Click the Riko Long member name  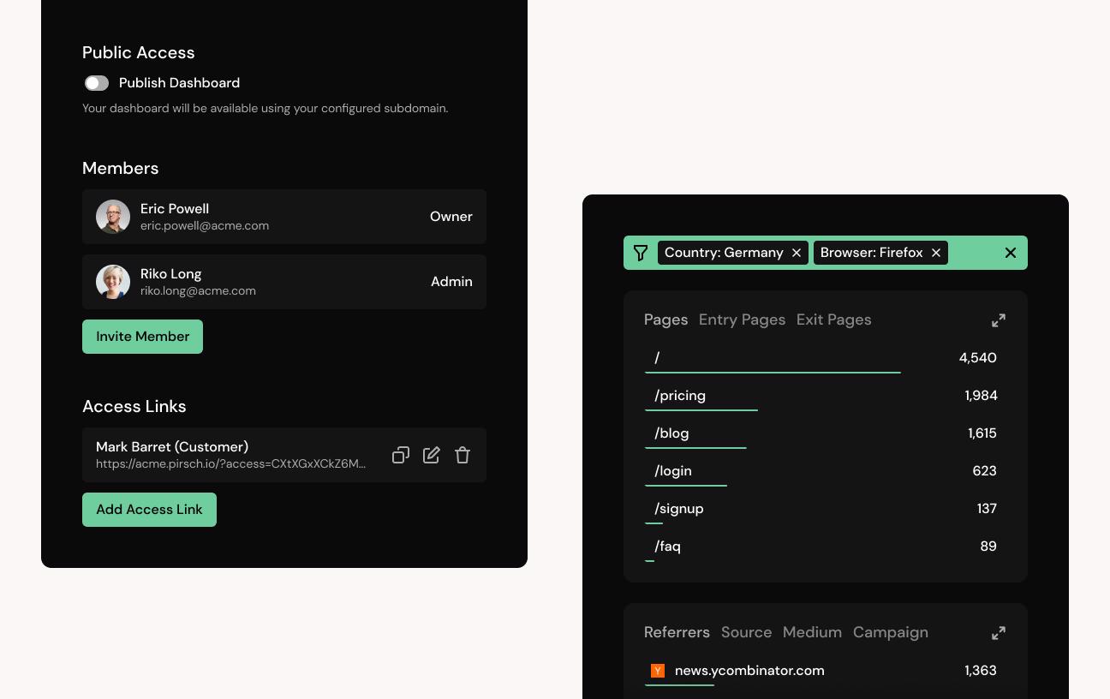[x=171, y=274]
